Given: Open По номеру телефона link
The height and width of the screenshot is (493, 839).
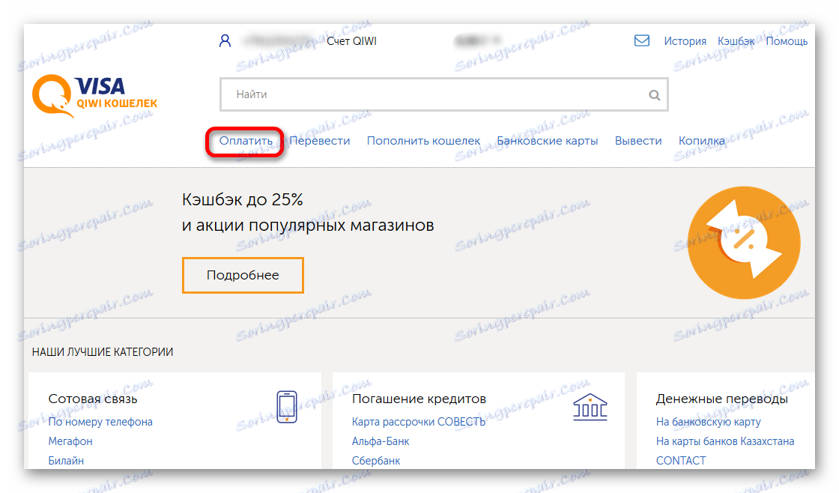Looking at the screenshot, I should (100, 422).
